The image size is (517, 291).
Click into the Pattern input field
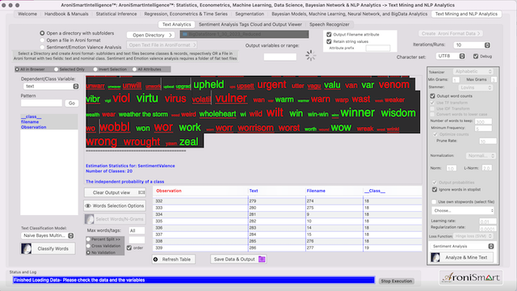41,103
